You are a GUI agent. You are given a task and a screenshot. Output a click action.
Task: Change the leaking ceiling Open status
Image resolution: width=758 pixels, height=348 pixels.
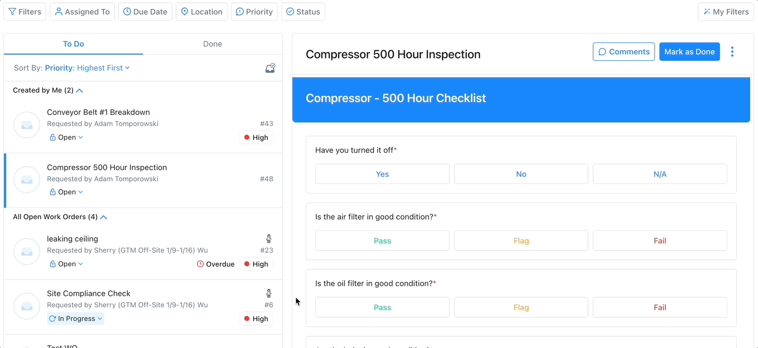66,263
